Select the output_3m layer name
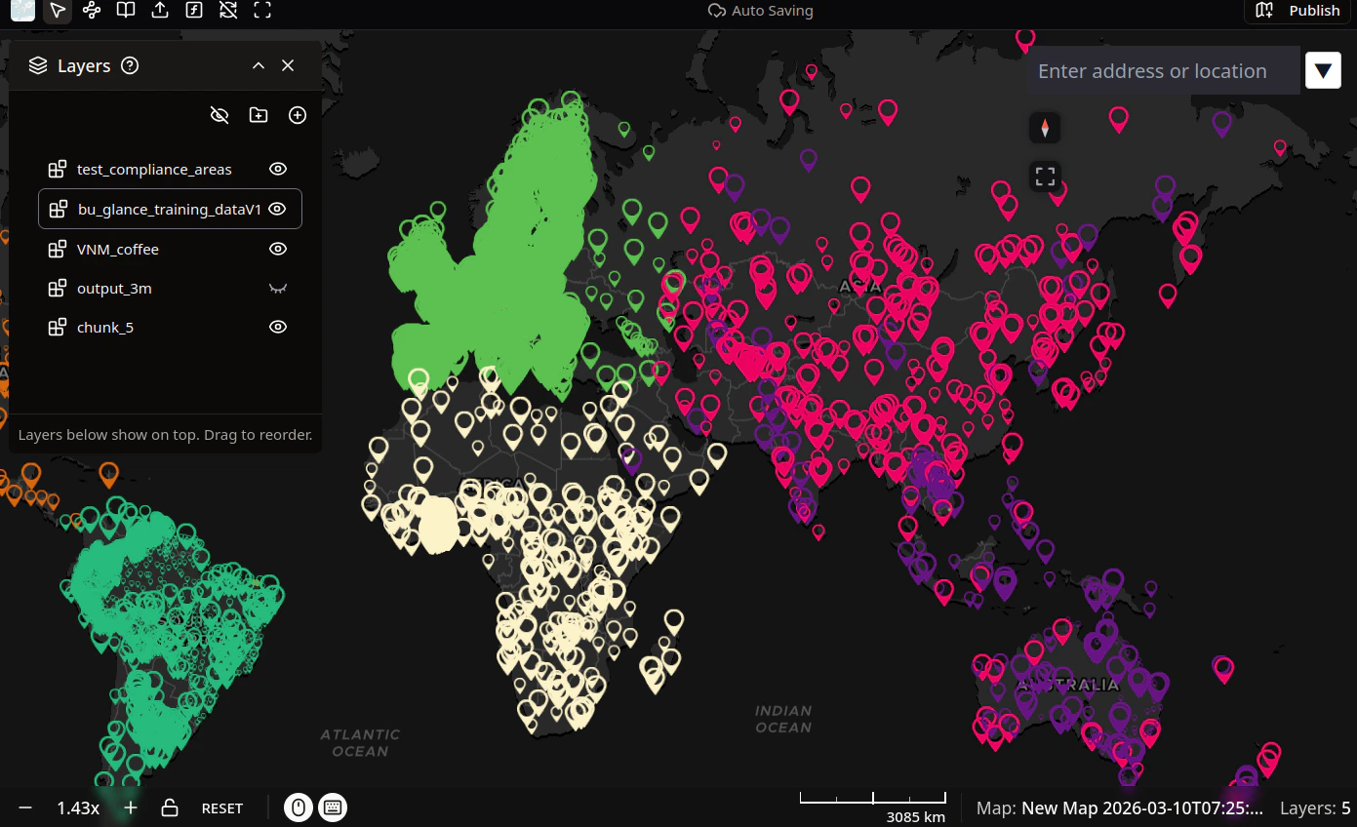1357x827 pixels. [114, 289]
